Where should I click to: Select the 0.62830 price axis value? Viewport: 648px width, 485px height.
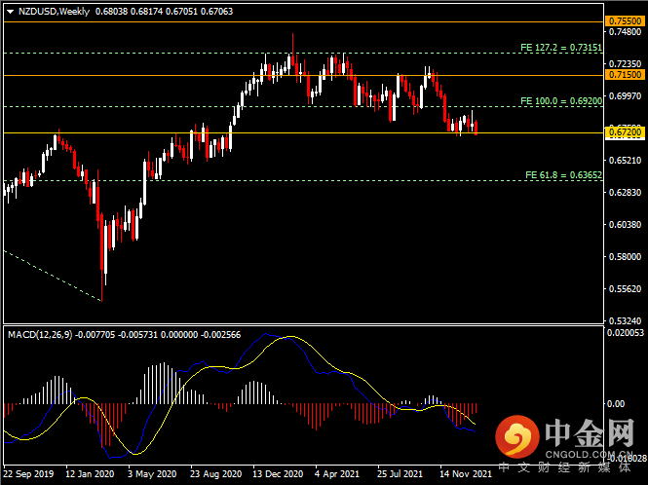click(626, 193)
